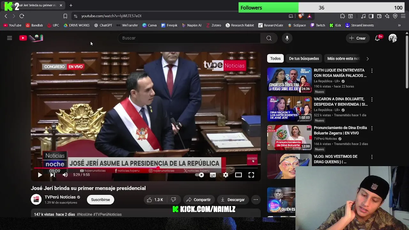Go back in browser history
This screenshot has width=409, height=230.
6,16
